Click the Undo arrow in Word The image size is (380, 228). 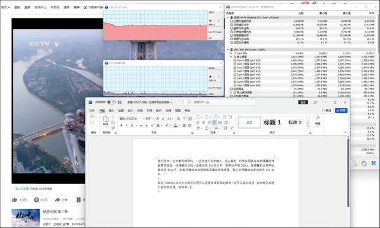point(92,117)
